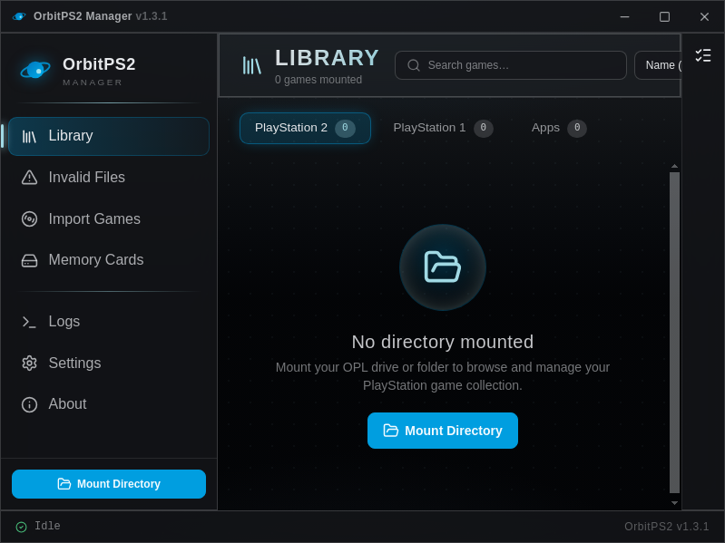The width and height of the screenshot is (725, 543).
Task: Click the magnifier icon in search box
Action: 414,65
